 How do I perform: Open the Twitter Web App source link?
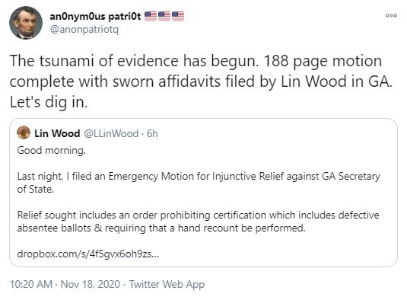167,285
